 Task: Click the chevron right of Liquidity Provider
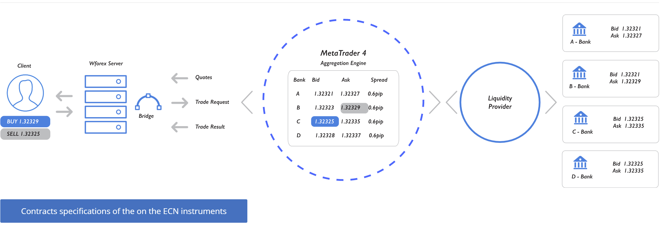click(551, 102)
